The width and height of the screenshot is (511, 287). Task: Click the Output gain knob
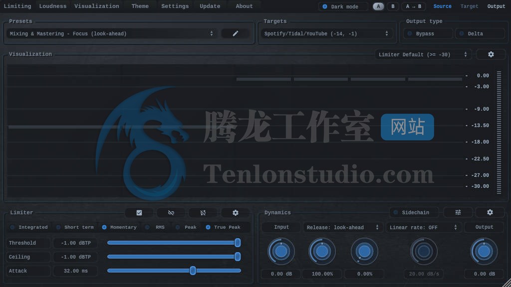point(484,251)
